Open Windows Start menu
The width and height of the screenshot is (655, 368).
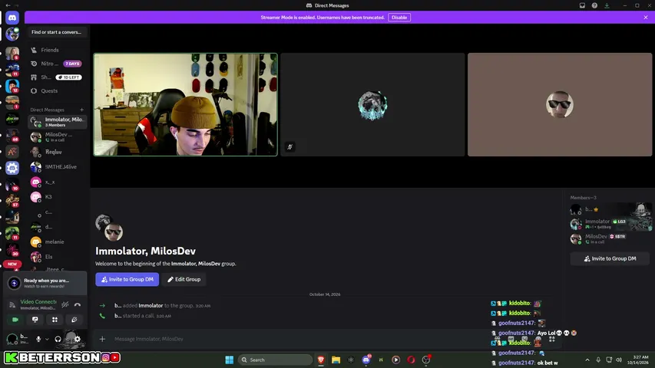230,360
